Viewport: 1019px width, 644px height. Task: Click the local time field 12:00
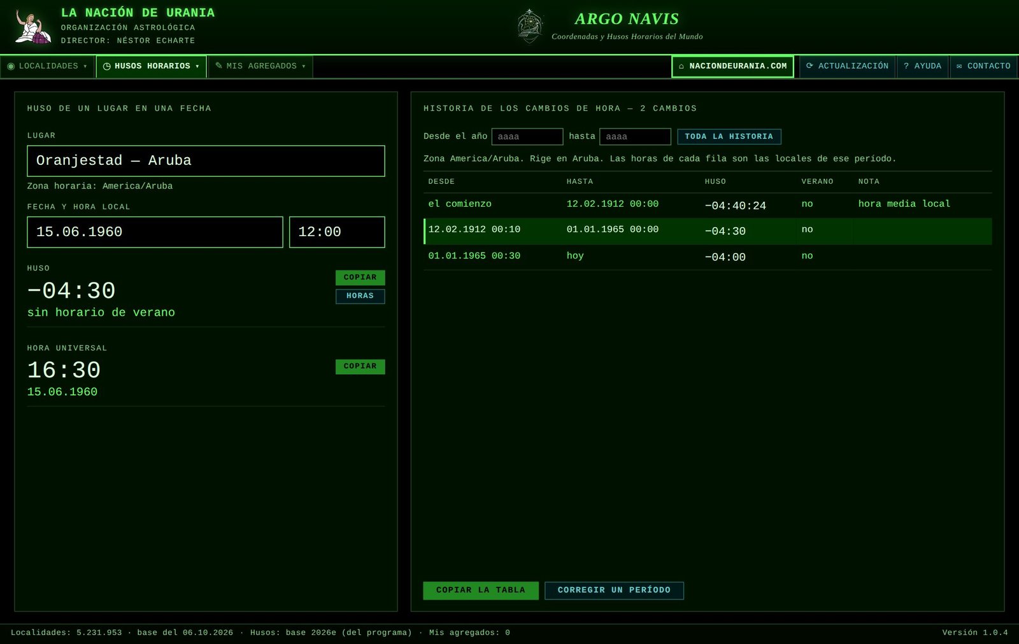click(337, 232)
